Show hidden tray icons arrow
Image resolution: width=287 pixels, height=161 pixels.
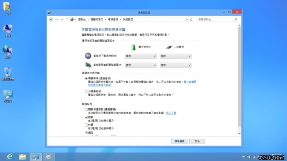(x=238, y=157)
